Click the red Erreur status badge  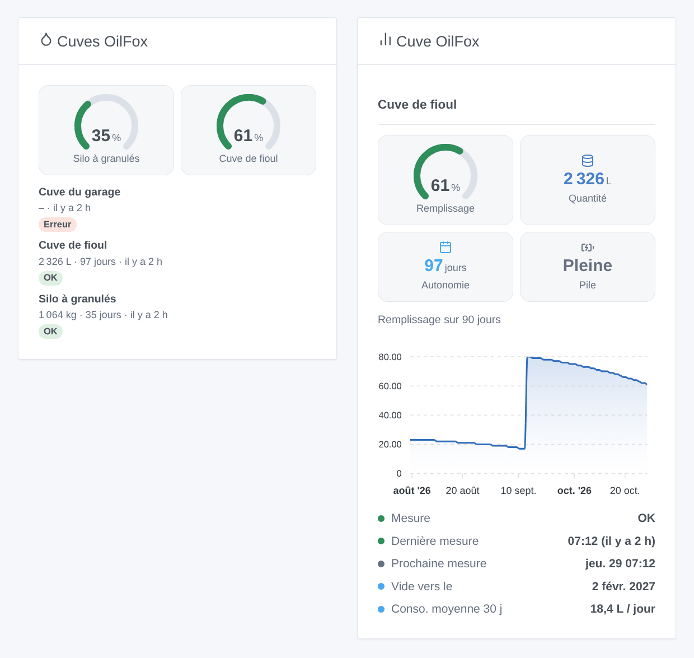58,225
